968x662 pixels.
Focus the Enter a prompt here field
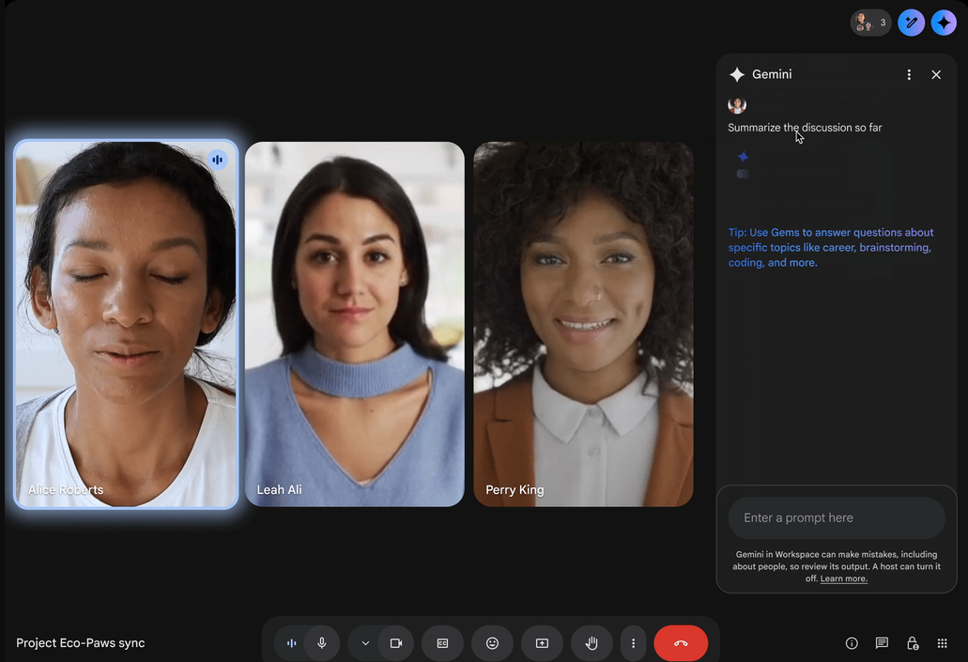coord(836,518)
